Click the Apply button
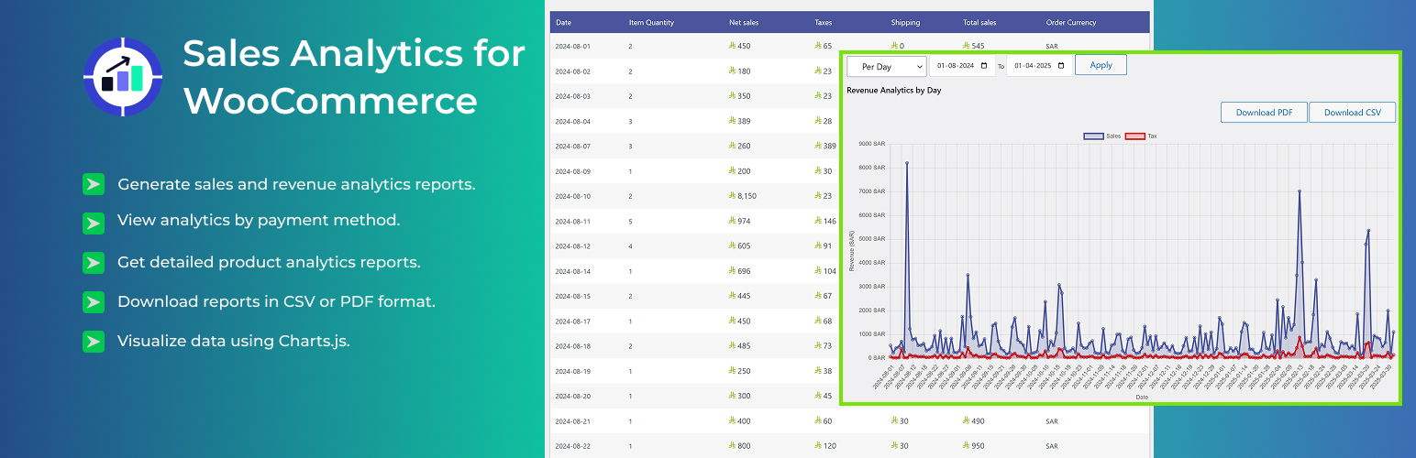This screenshot has height=458, width=1416. (1101, 65)
